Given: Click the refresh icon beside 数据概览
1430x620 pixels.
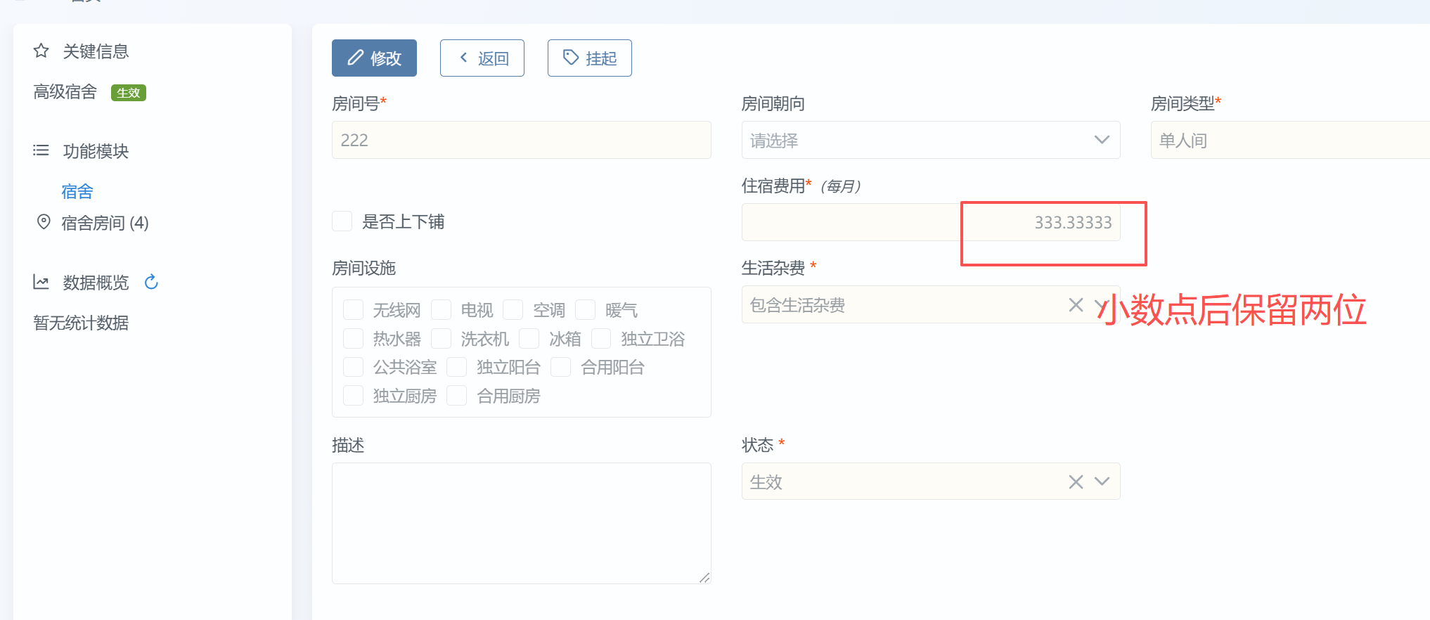Looking at the screenshot, I should pyautogui.click(x=151, y=283).
